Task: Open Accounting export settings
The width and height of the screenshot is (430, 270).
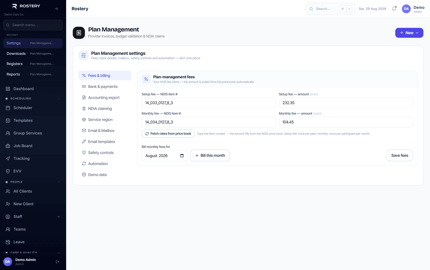Action: pos(105,98)
